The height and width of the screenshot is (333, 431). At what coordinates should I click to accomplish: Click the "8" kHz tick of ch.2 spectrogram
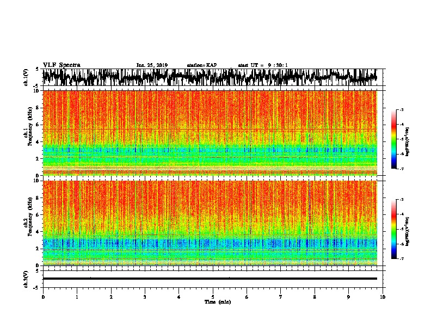pos(38,198)
